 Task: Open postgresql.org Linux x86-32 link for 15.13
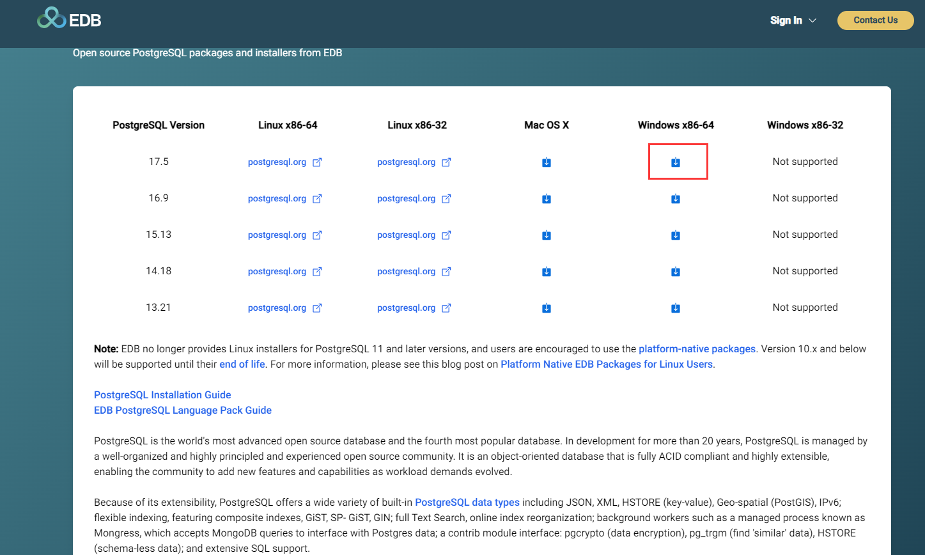pyautogui.click(x=414, y=235)
